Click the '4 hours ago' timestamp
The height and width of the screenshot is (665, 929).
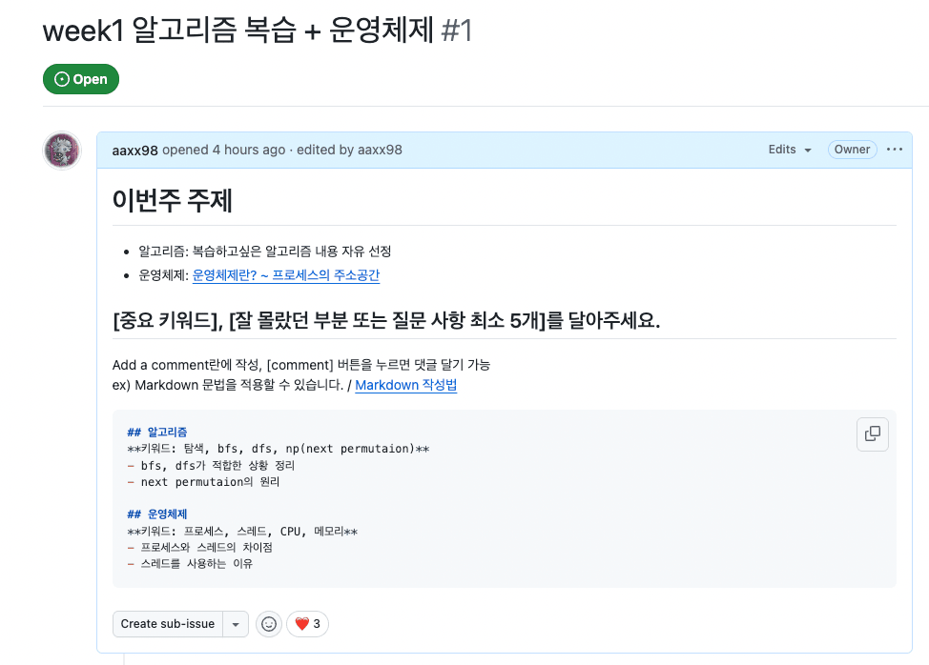tap(249, 150)
